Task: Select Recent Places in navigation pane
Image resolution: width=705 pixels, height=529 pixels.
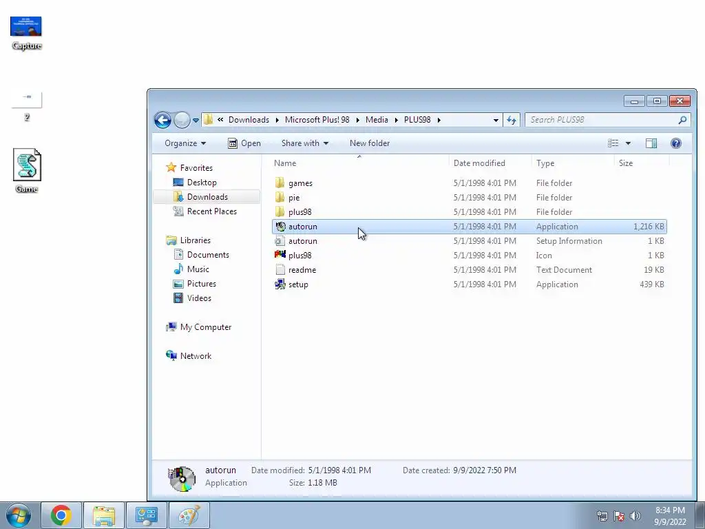Action: (x=212, y=211)
